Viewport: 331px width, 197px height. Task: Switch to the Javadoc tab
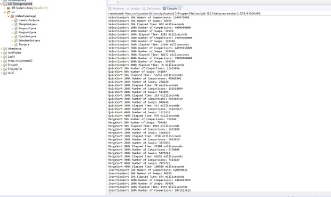click(133, 9)
